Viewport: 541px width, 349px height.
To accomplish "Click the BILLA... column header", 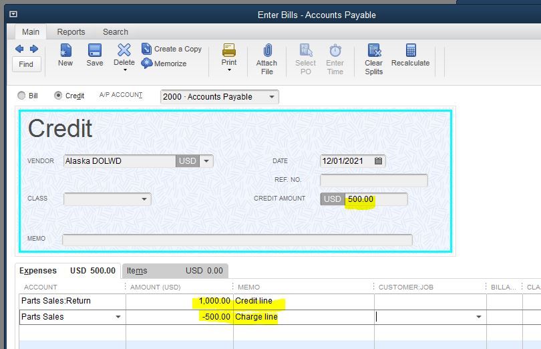I will point(504,287).
